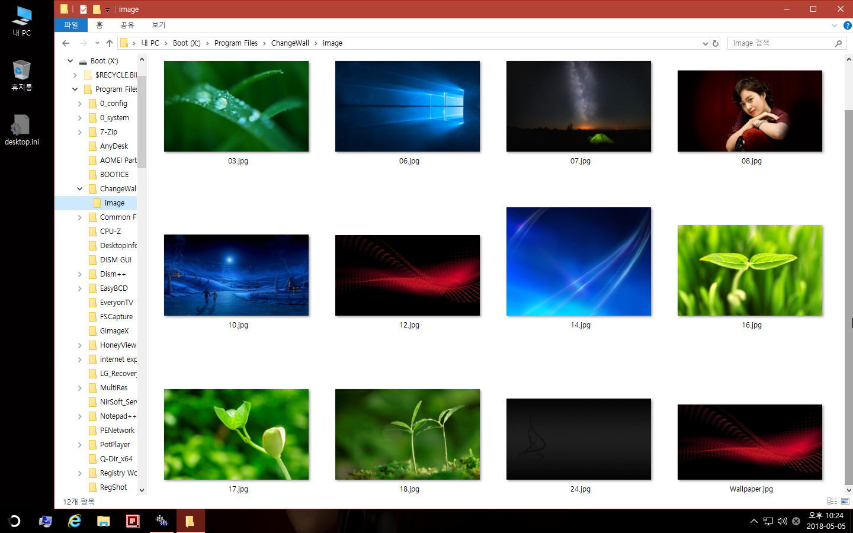Click the Forward navigation arrow
The width and height of the screenshot is (853, 533).
tap(83, 43)
